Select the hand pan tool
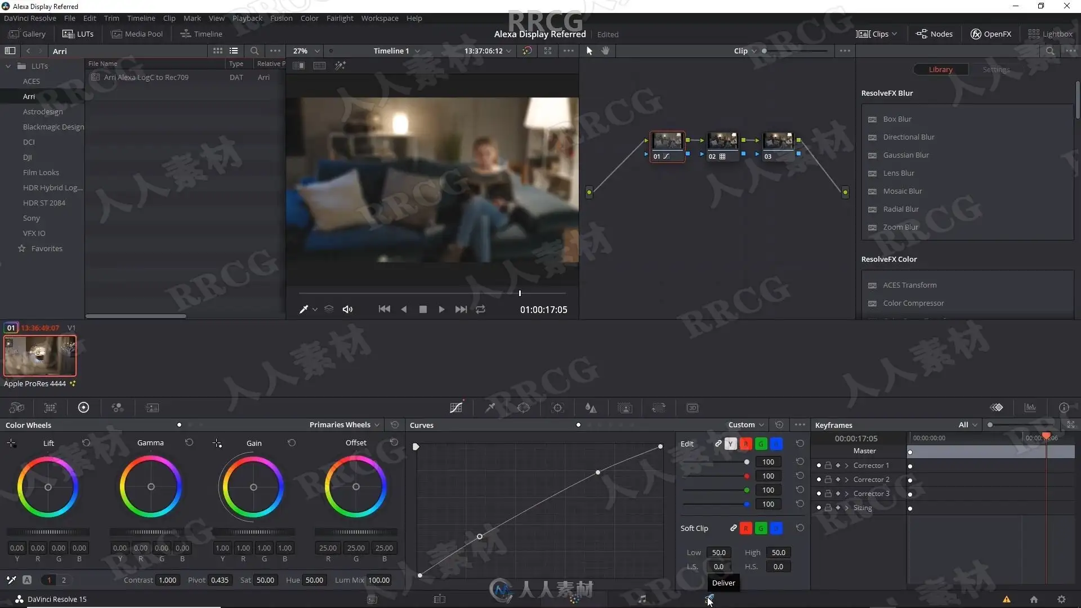Image resolution: width=1081 pixels, height=608 pixels. pos(606,51)
